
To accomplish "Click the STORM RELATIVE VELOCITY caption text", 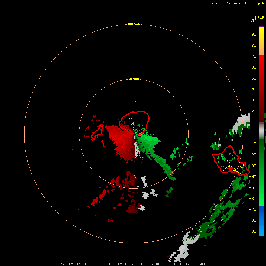I will coord(92,264).
